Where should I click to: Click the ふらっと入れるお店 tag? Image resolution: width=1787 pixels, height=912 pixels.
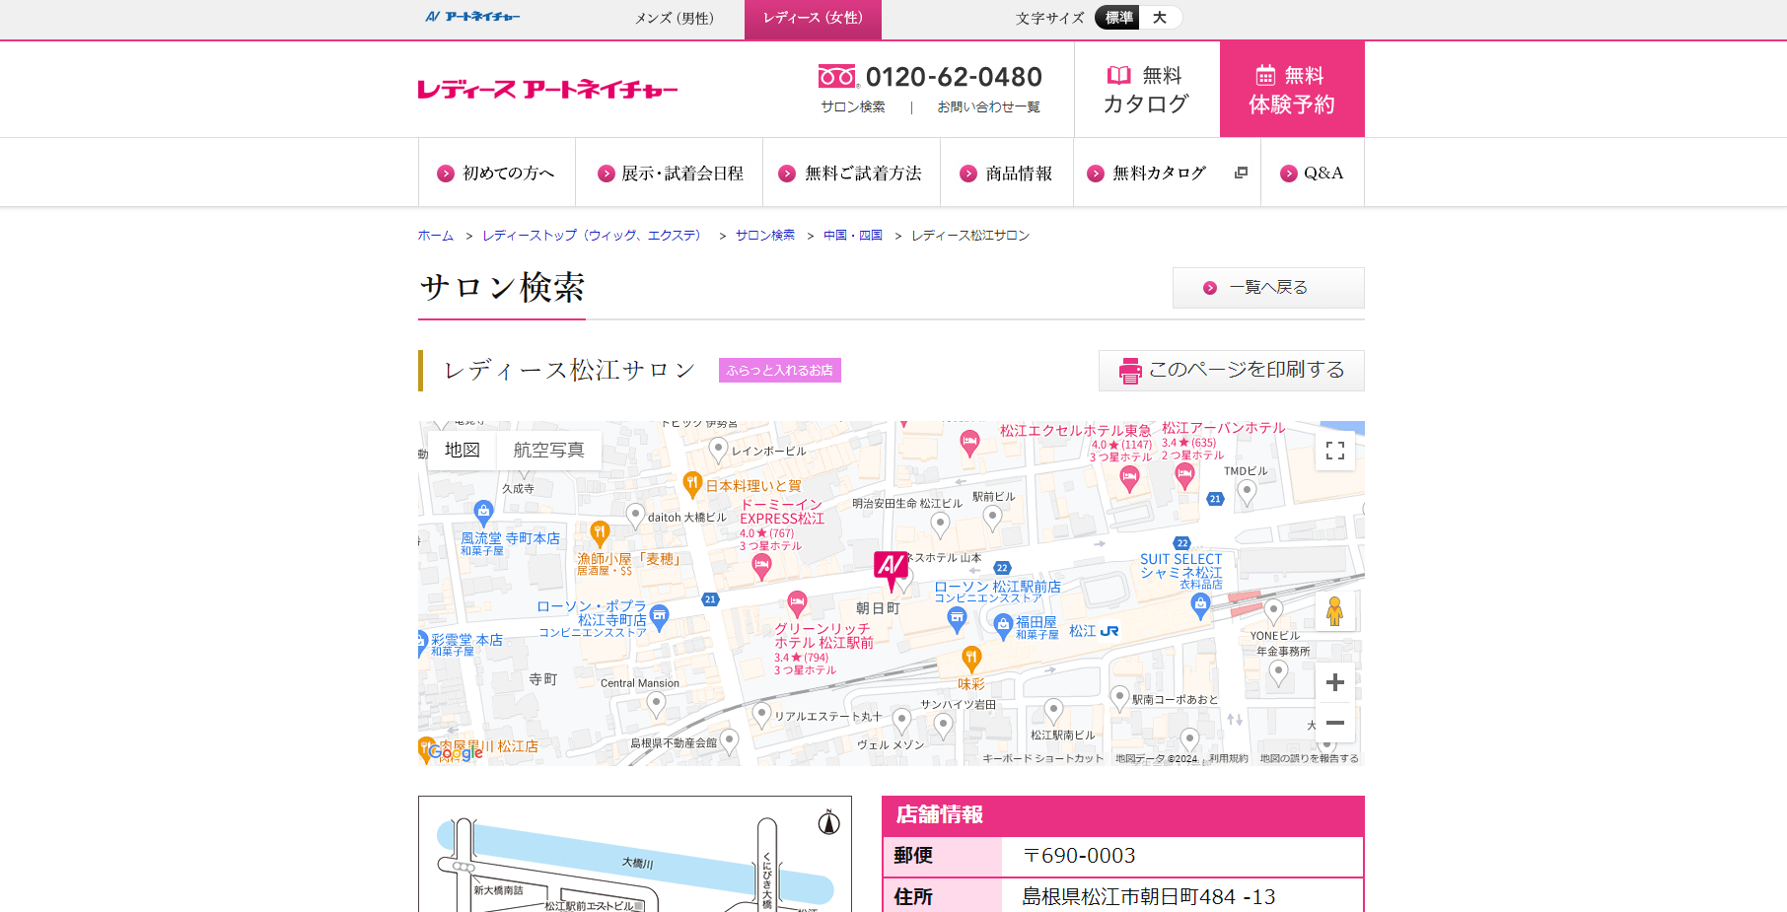[779, 370]
